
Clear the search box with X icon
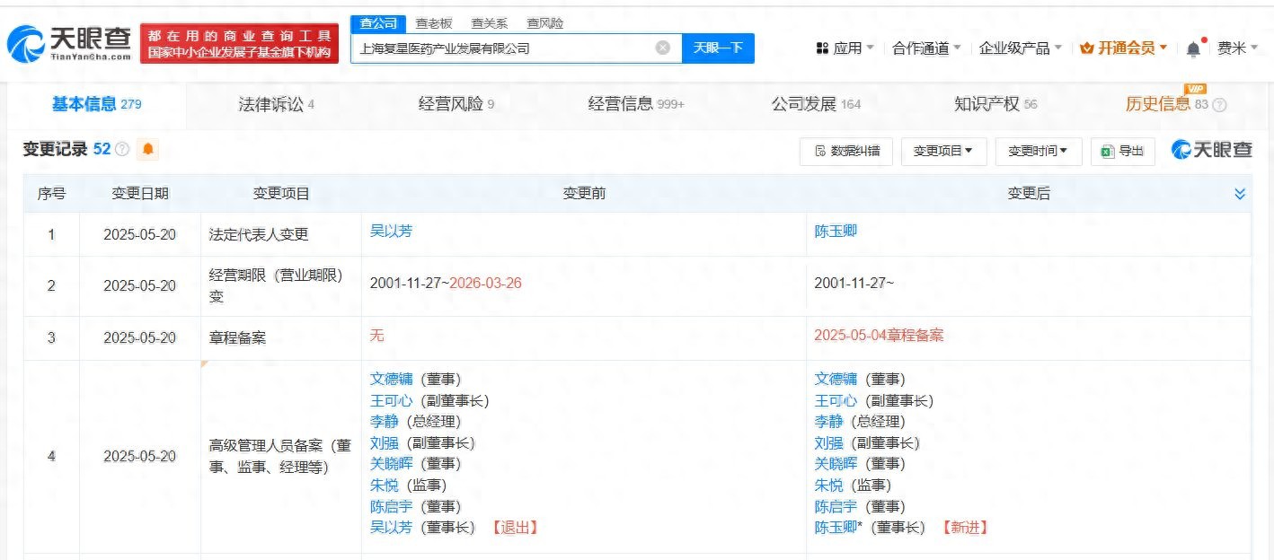click(x=662, y=48)
